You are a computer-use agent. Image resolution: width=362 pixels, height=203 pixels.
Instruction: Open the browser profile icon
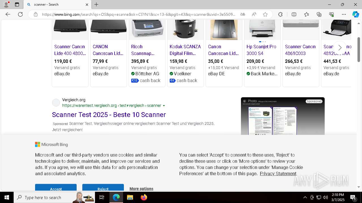[6, 5]
